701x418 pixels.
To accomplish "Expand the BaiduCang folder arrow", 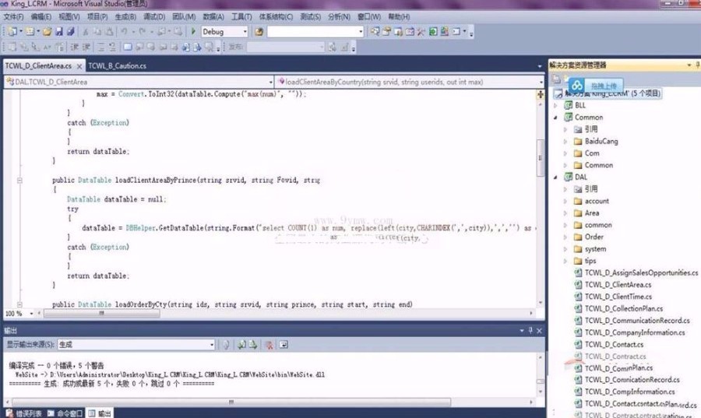I will pyautogui.click(x=565, y=142).
